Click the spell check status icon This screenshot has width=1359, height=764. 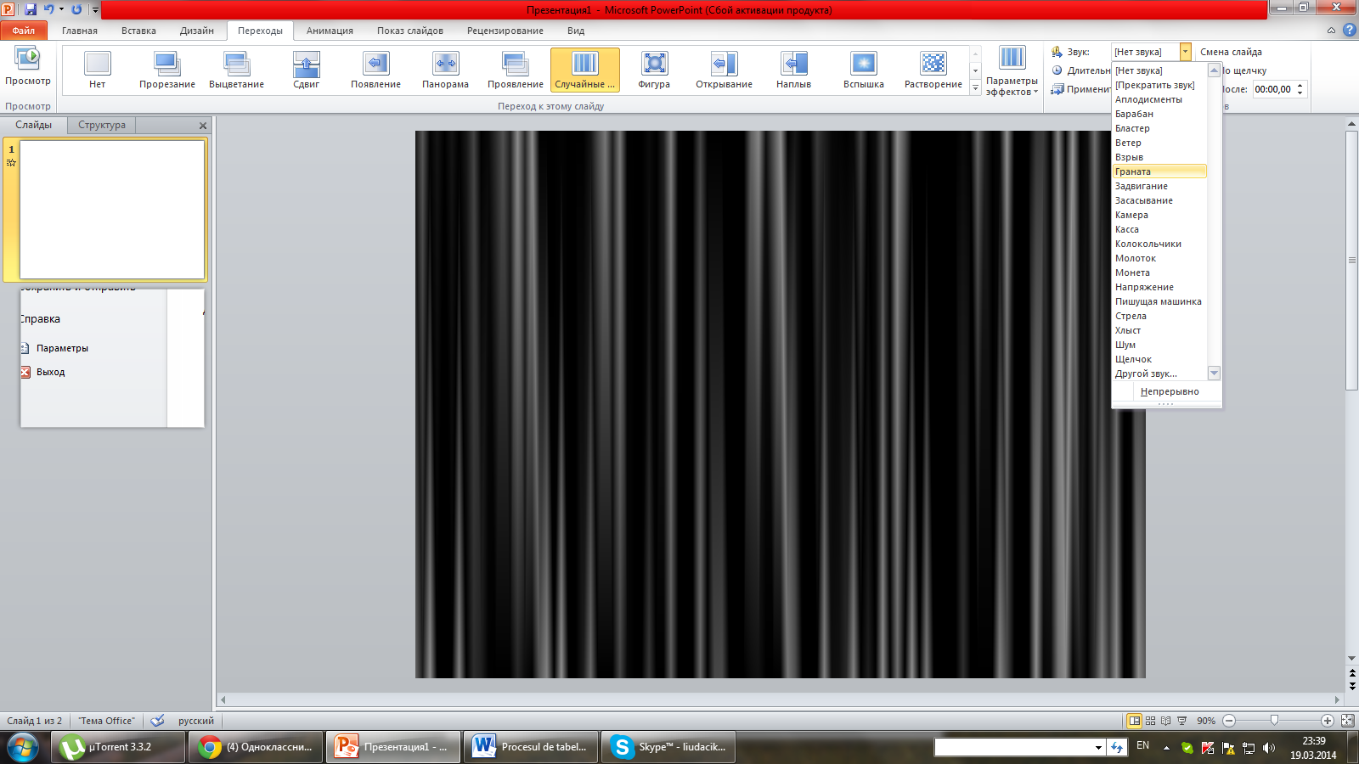(157, 721)
